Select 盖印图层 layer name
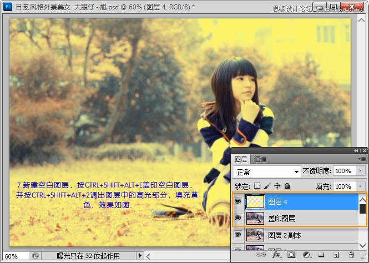This screenshot has height=263, width=369. [281, 219]
